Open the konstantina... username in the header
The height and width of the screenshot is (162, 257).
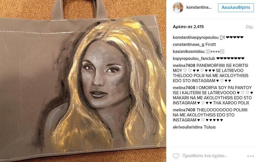click(199, 7)
